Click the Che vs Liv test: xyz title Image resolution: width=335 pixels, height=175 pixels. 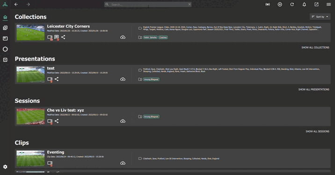point(66,110)
